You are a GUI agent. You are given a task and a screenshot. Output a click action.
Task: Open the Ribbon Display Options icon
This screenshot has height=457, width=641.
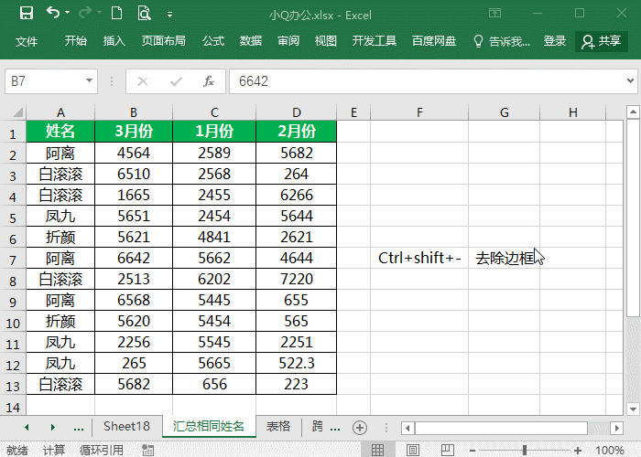tap(494, 13)
